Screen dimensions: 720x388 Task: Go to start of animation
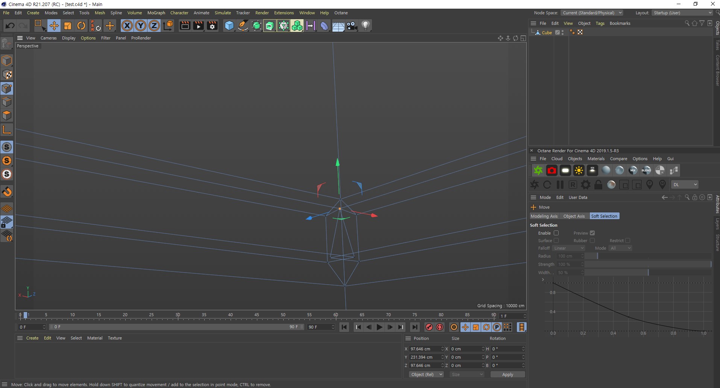pyautogui.click(x=344, y=327)
